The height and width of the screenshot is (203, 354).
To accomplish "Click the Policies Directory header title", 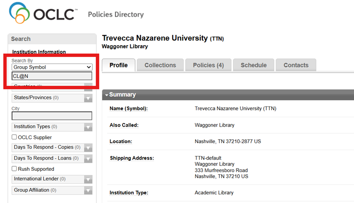I will (x=116, y=15).
